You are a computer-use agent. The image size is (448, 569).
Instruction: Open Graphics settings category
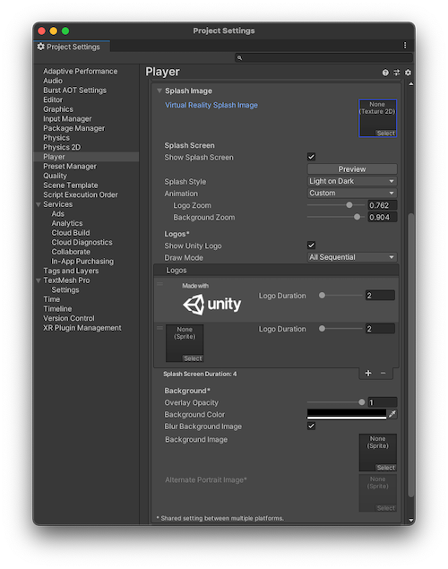[x=58, y=109]
